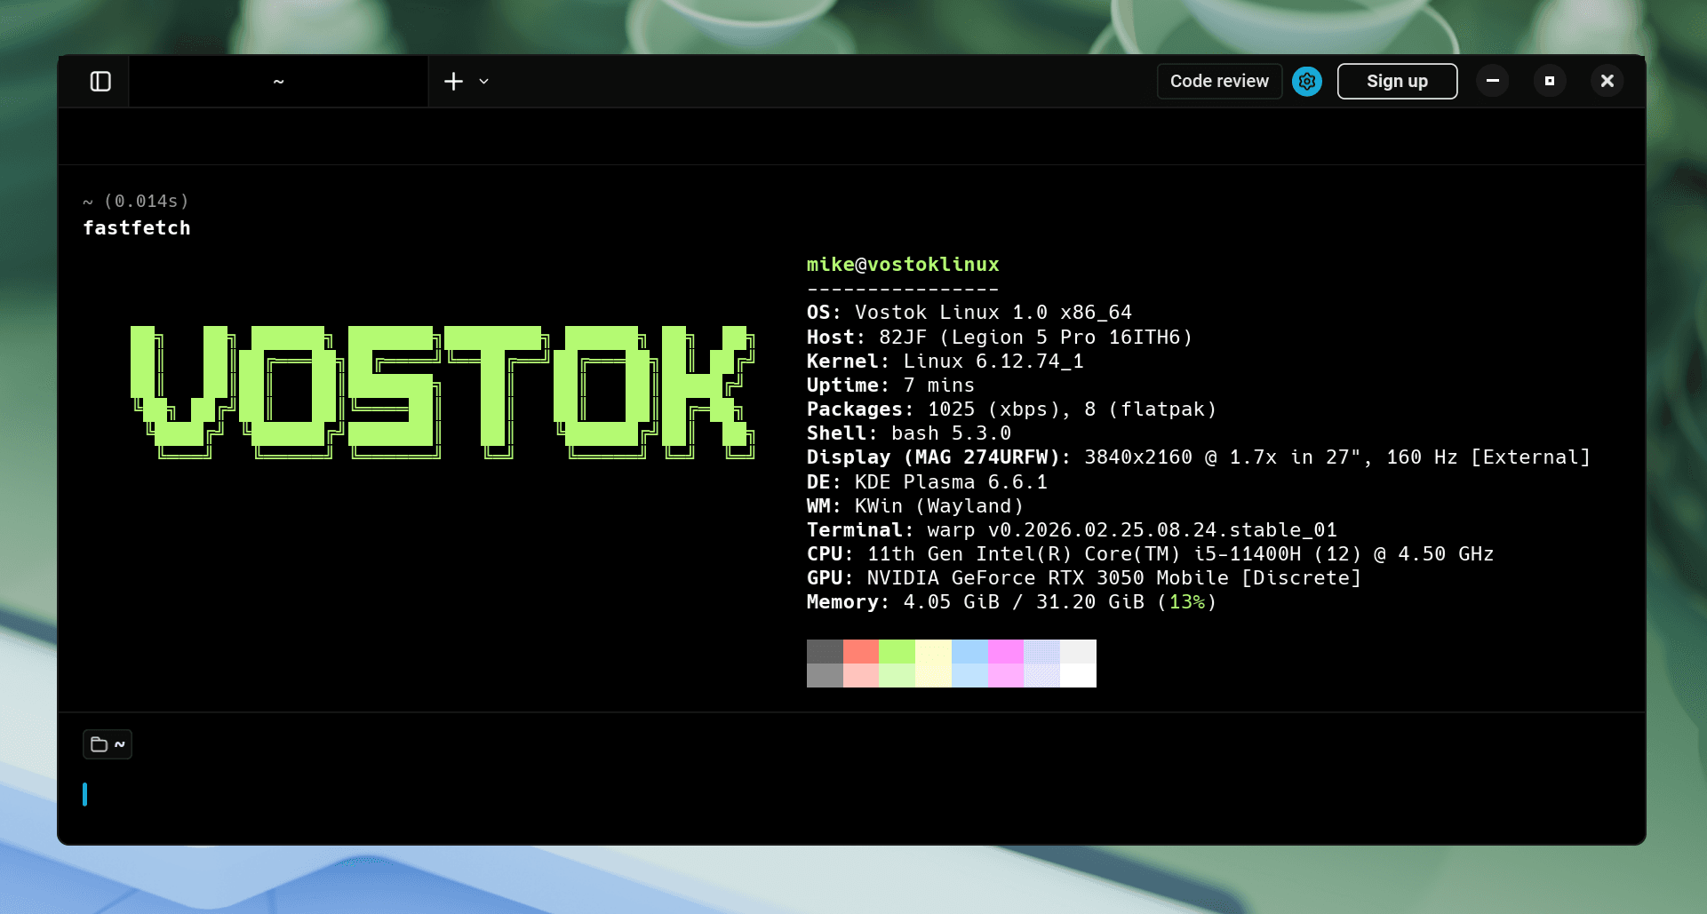Click the Sign up button
1707x914 pixels.
[x=1397, y=81]
